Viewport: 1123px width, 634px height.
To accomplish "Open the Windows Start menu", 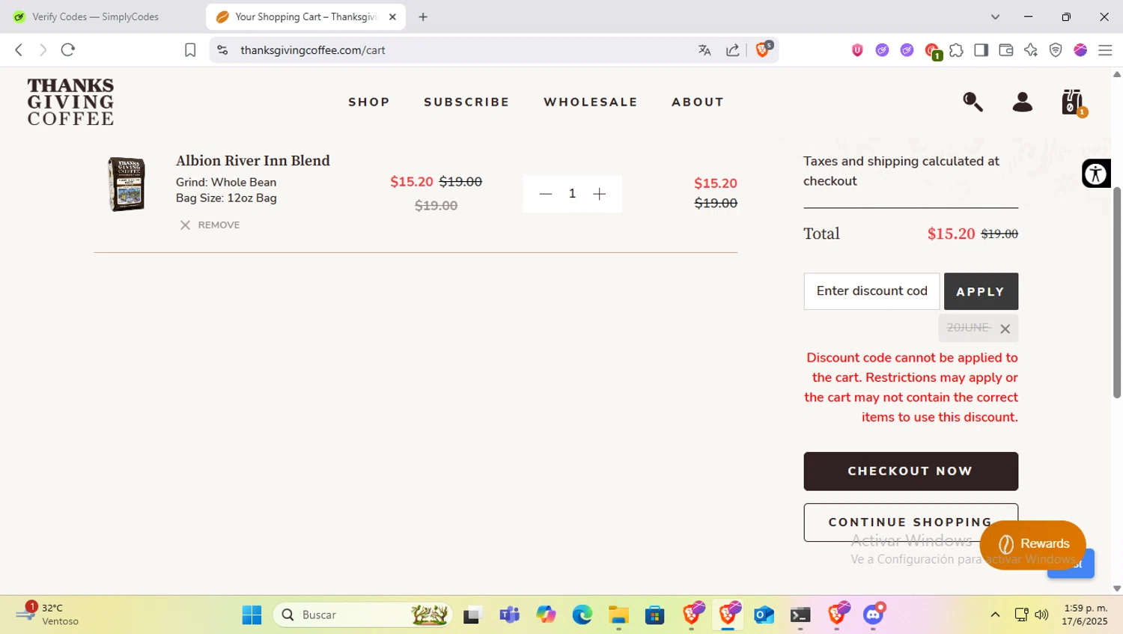I will (252, 615).
